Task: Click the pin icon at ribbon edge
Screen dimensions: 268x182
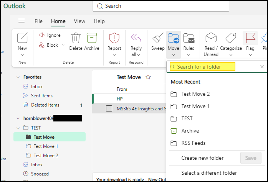Action: click(264, 38)
